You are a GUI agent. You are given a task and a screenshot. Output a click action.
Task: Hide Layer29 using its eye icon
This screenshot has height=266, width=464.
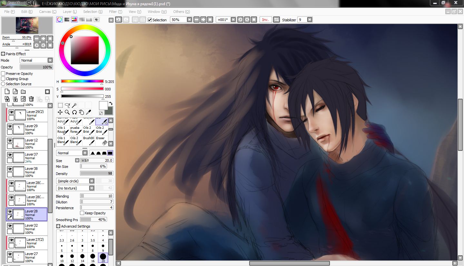coord(10,126)
